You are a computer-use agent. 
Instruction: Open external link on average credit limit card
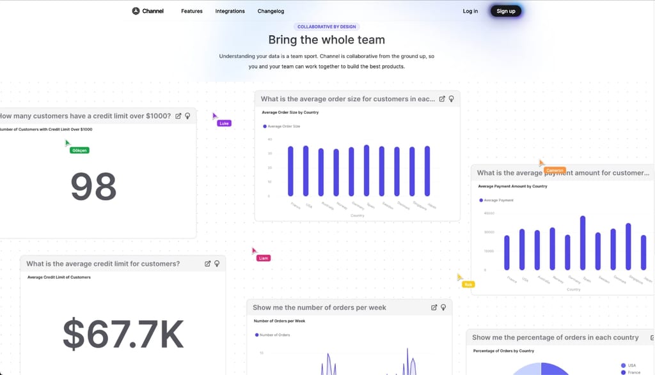pos(208,264)
